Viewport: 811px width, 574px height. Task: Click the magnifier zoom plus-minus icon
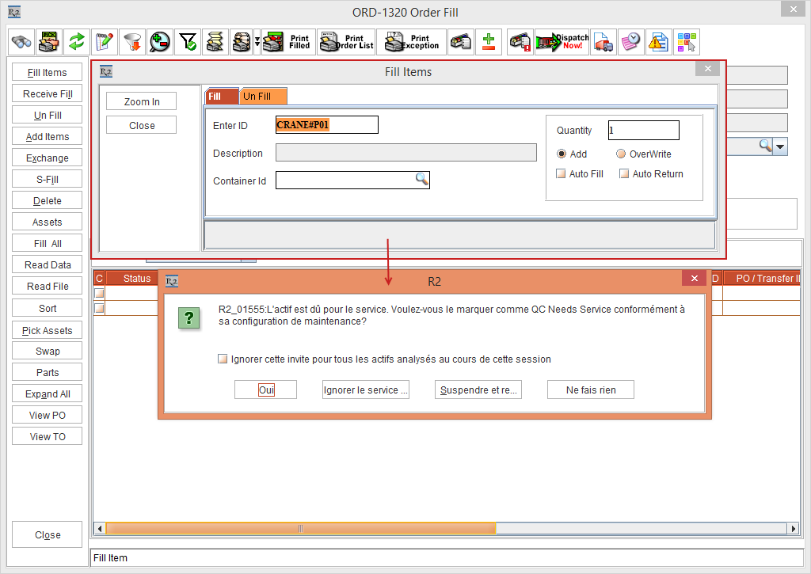click(x=160, y=41)
